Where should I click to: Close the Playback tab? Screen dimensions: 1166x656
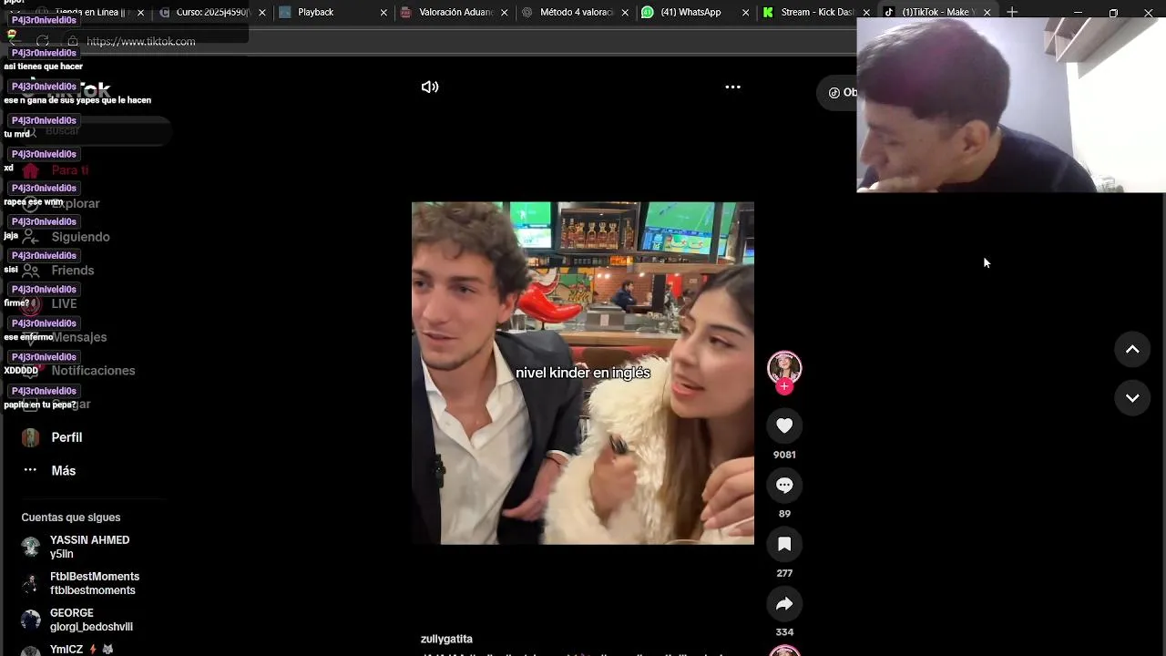(x=383, y=12)
